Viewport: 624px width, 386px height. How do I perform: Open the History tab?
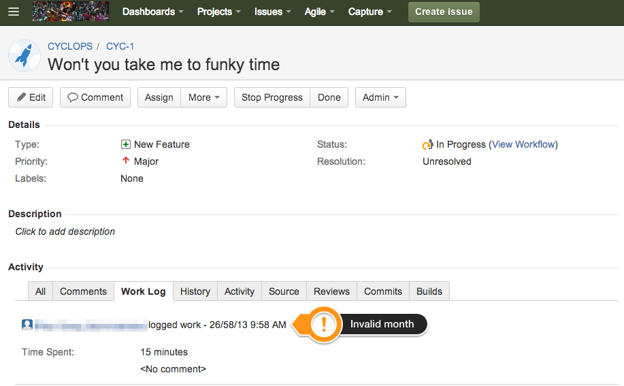pyautogui.click(x=195, y=291)
